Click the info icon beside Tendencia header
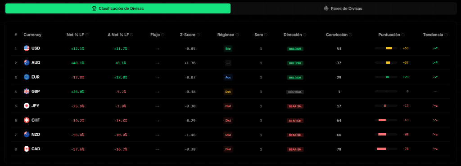 [x=446, y=35]
